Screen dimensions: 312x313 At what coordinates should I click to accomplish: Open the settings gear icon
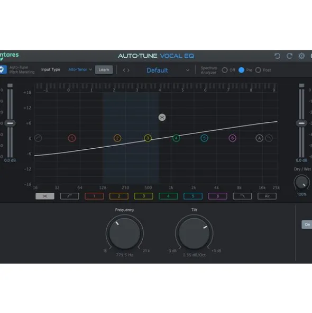tap(301, 56)
